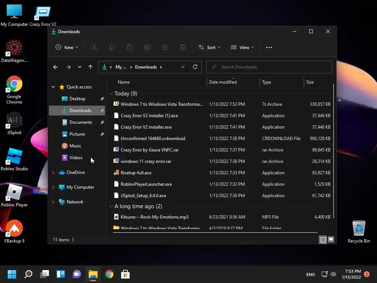Open Chat app on taskbar
The height and width of the screenshot is (283, 377).
point(77,274)
